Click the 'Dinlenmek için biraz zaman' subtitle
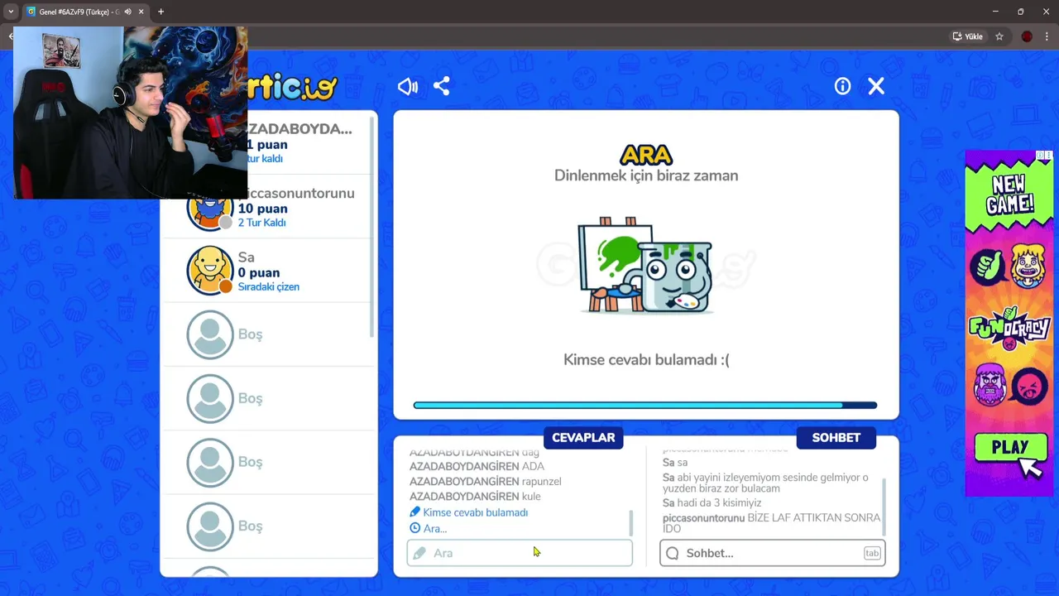This screenshot has height=596, width=1059. (646, 175)
